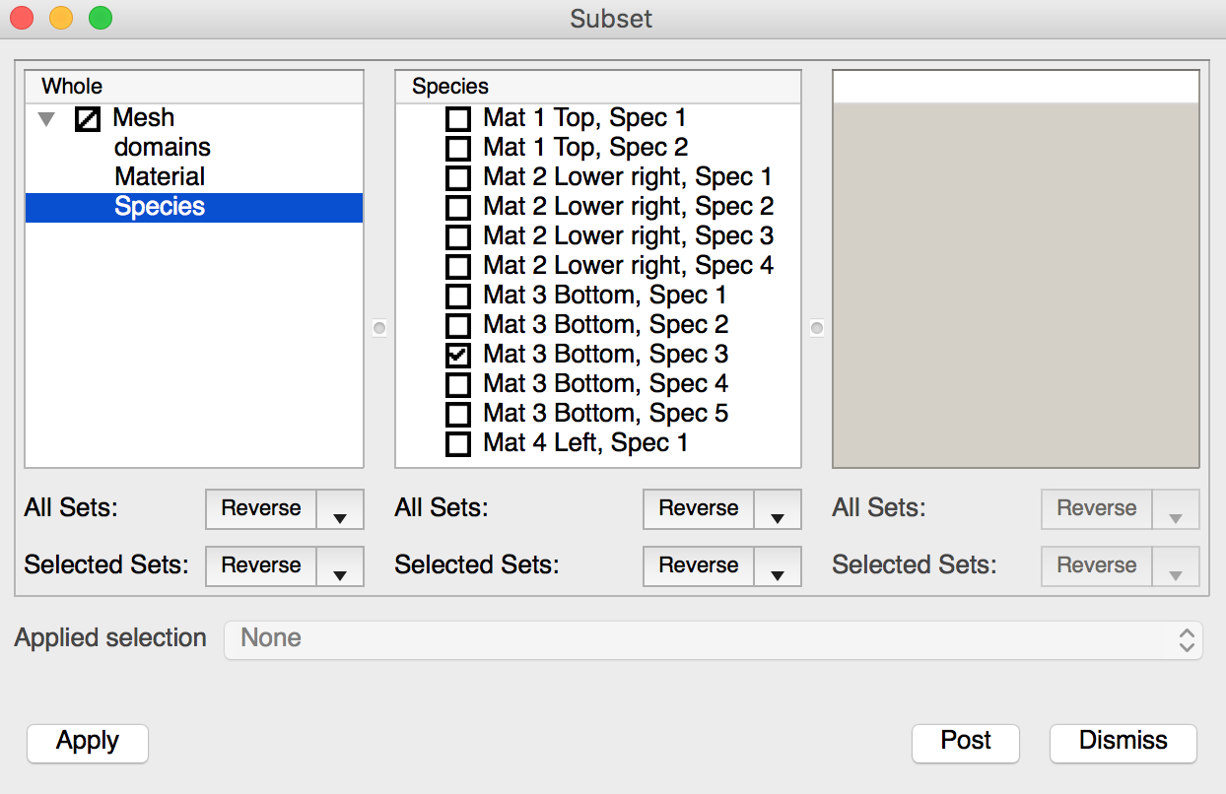Click the yellow minimize window button
The width and height of the screenshot is (1226, 794).
click(x=60, y=18)
